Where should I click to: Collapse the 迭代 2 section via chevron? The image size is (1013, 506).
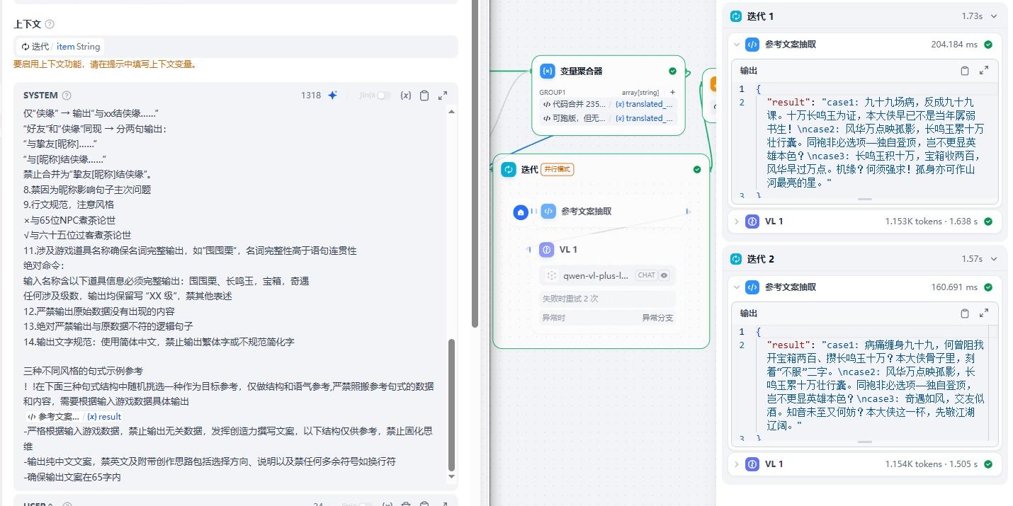click(994, 259)
